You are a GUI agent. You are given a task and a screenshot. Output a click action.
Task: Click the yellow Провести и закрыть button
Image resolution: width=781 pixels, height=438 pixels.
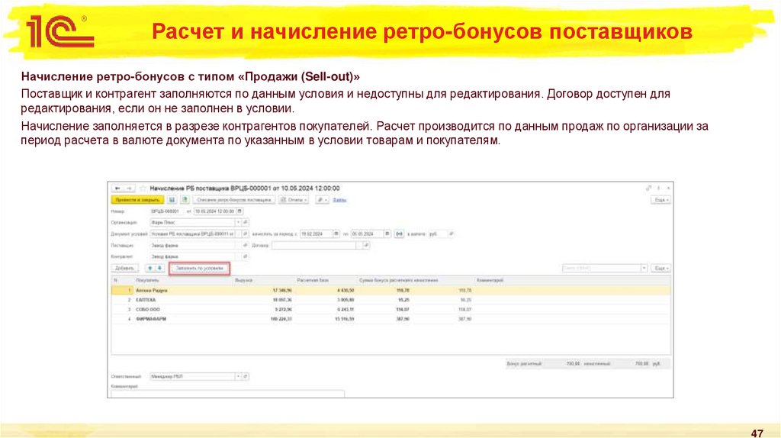coord(137,200)
